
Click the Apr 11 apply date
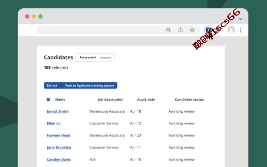(x=135, y=147)
